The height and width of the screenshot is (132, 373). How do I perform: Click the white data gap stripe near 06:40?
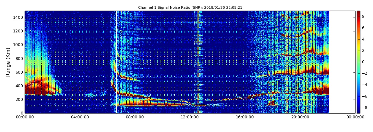[116, 62]
